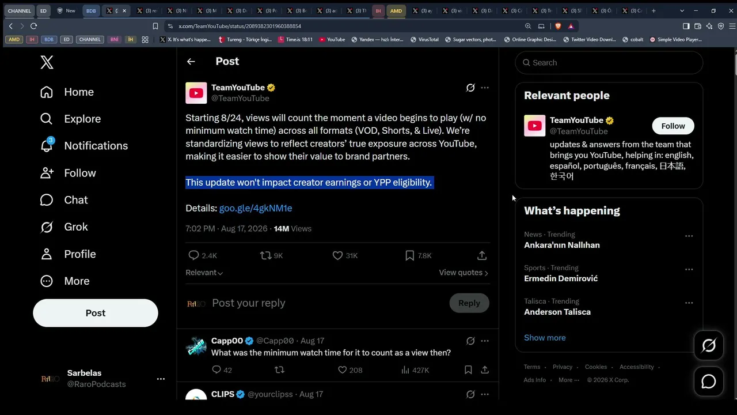
Task: Bookmark Capp00's reply
Action: pyautogui.click(x=468, y=370)
